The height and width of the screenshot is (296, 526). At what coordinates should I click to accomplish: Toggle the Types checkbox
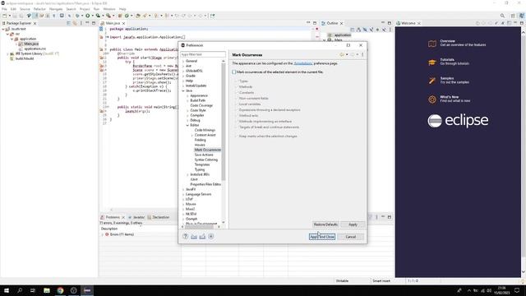tap(236, 81)
